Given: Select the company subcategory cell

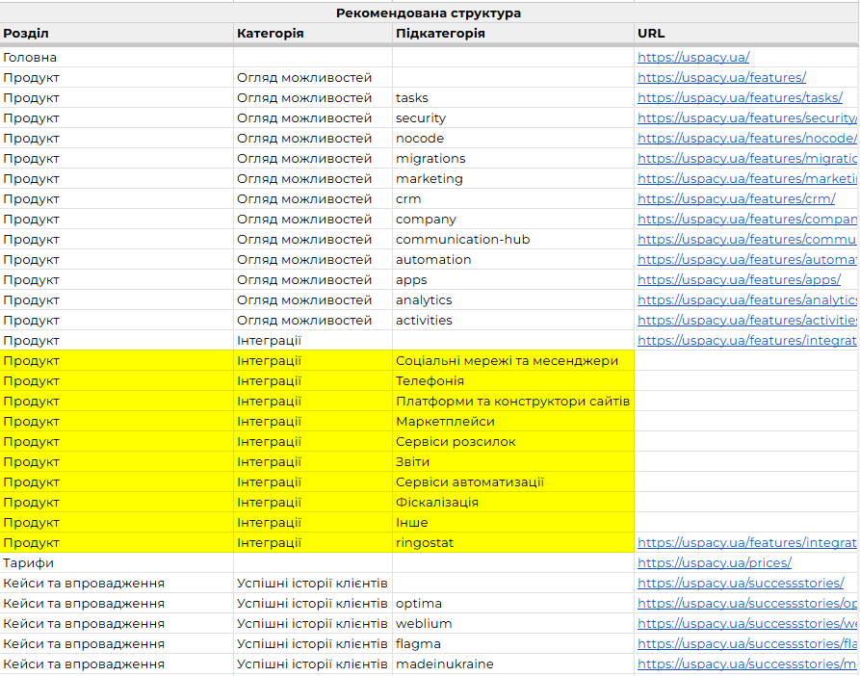Looking at the screenshot, I should [512, 220].
